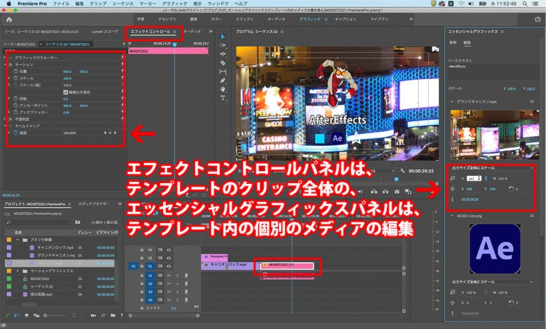Show more workspaces overflow chevron
This screenshot has height=329, width=546.
pyautogui.click(x=411, y=19)
